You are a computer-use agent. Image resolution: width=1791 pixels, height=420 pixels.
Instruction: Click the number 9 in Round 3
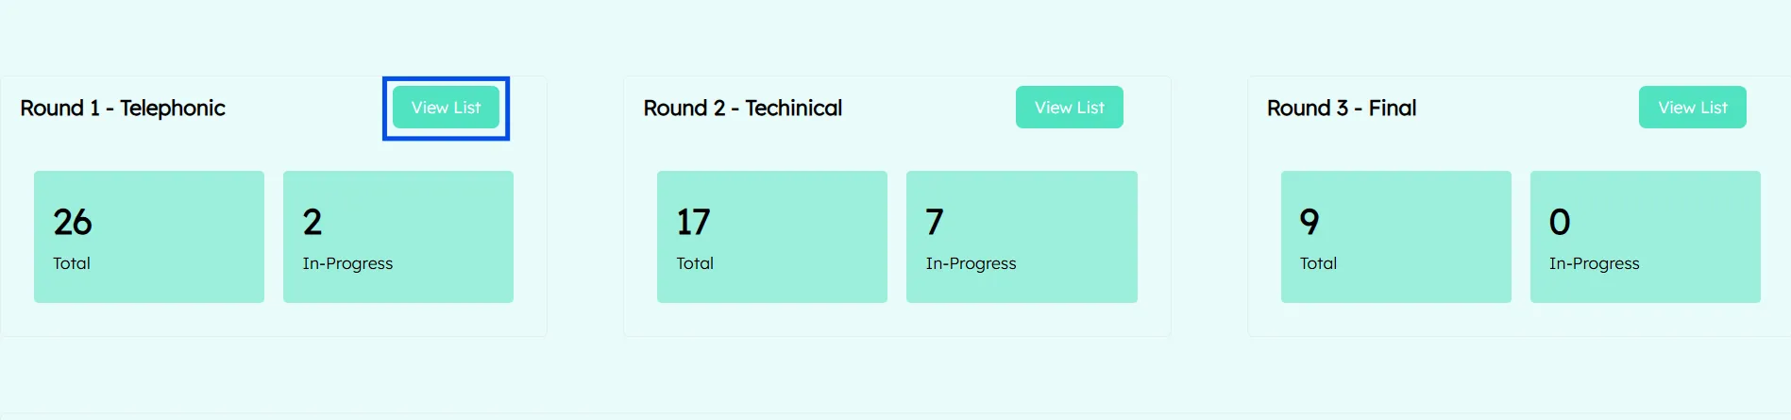click(x=1309, y=222)
